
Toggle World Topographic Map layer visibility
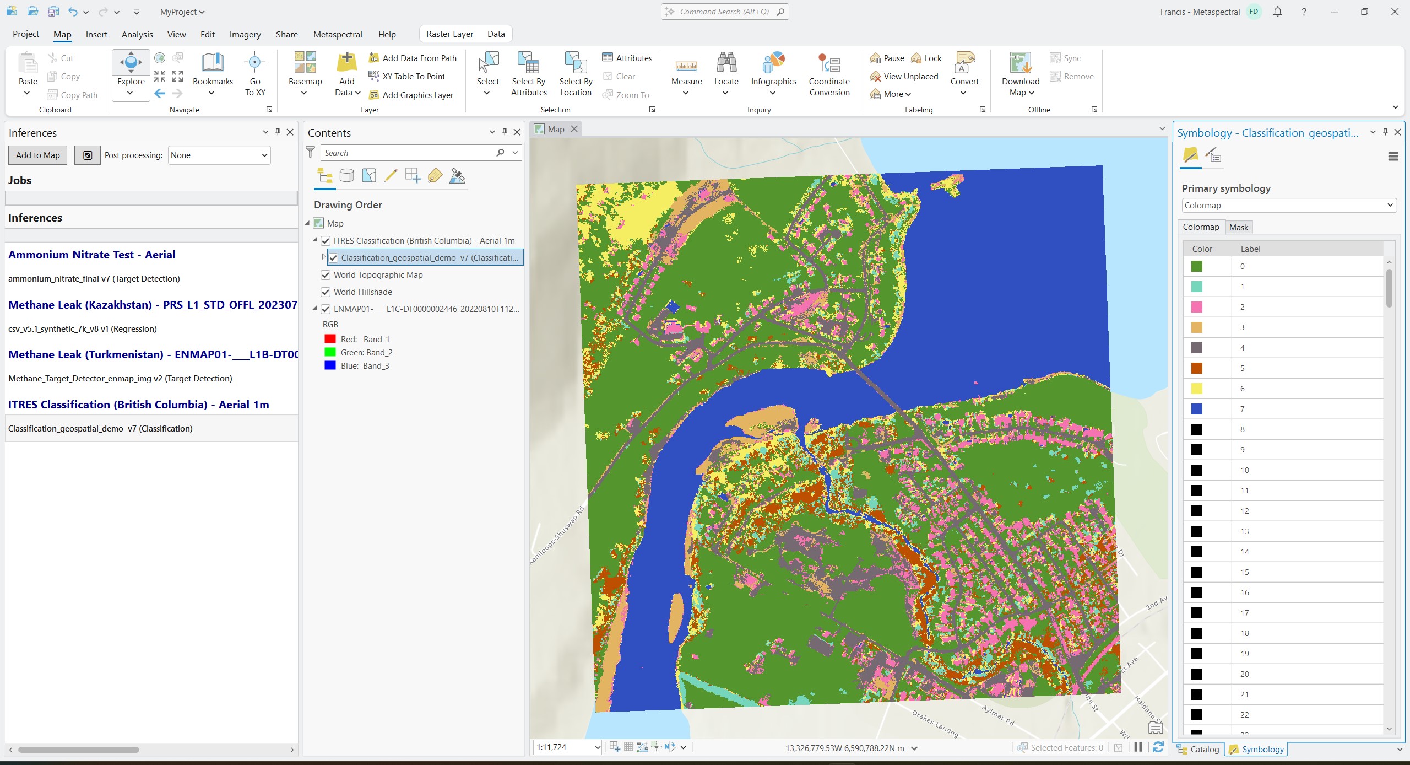(x=326, y=275)
